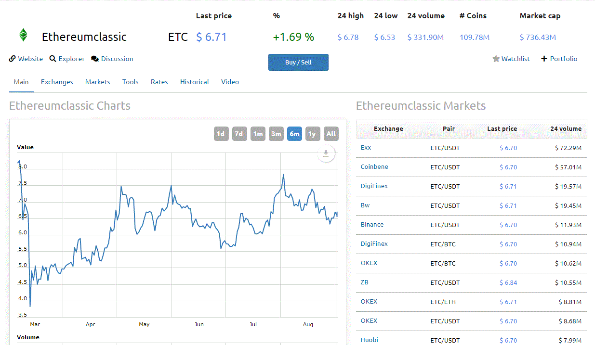595x345 pixels.
Task: Click the star icon beside Watchlist
Action: 496,59
